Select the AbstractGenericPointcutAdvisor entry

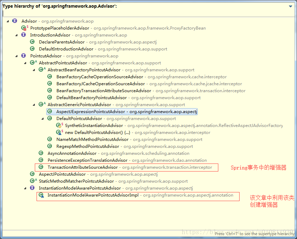[116, 105]
